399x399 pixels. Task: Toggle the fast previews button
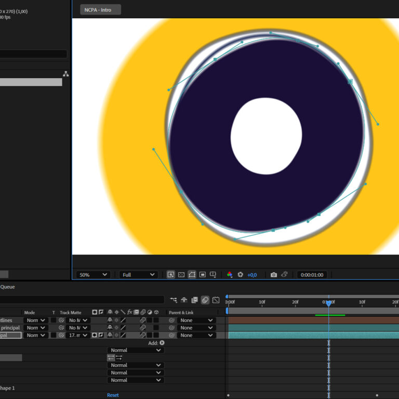170,275
